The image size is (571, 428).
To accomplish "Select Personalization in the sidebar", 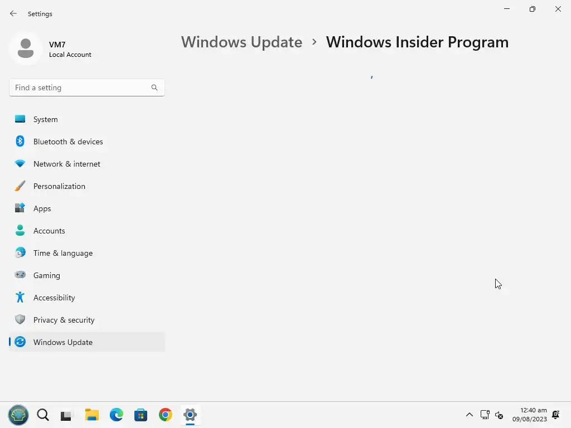I will click(x=86, y=186).
